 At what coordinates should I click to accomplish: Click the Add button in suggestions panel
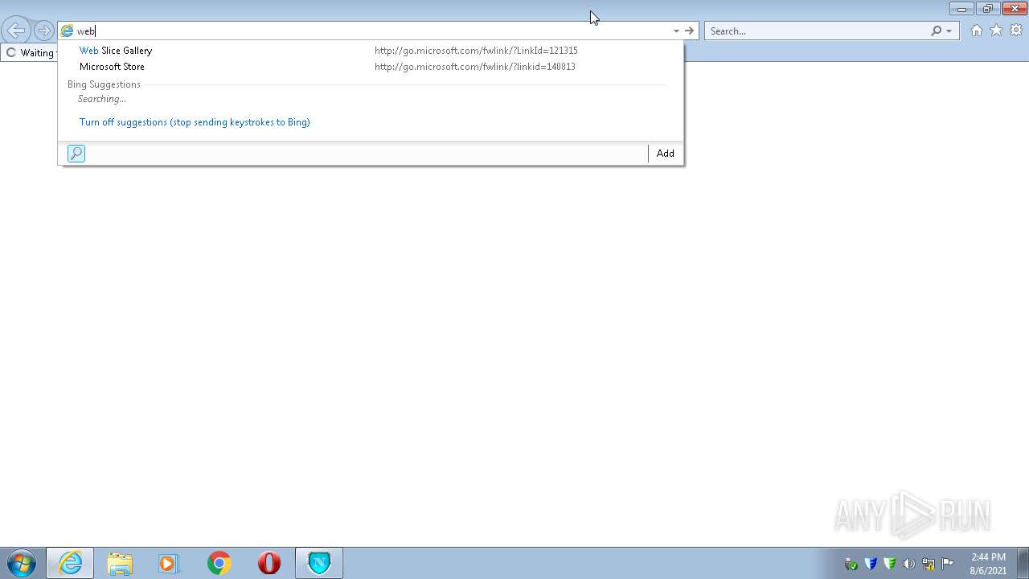[665, 154]
